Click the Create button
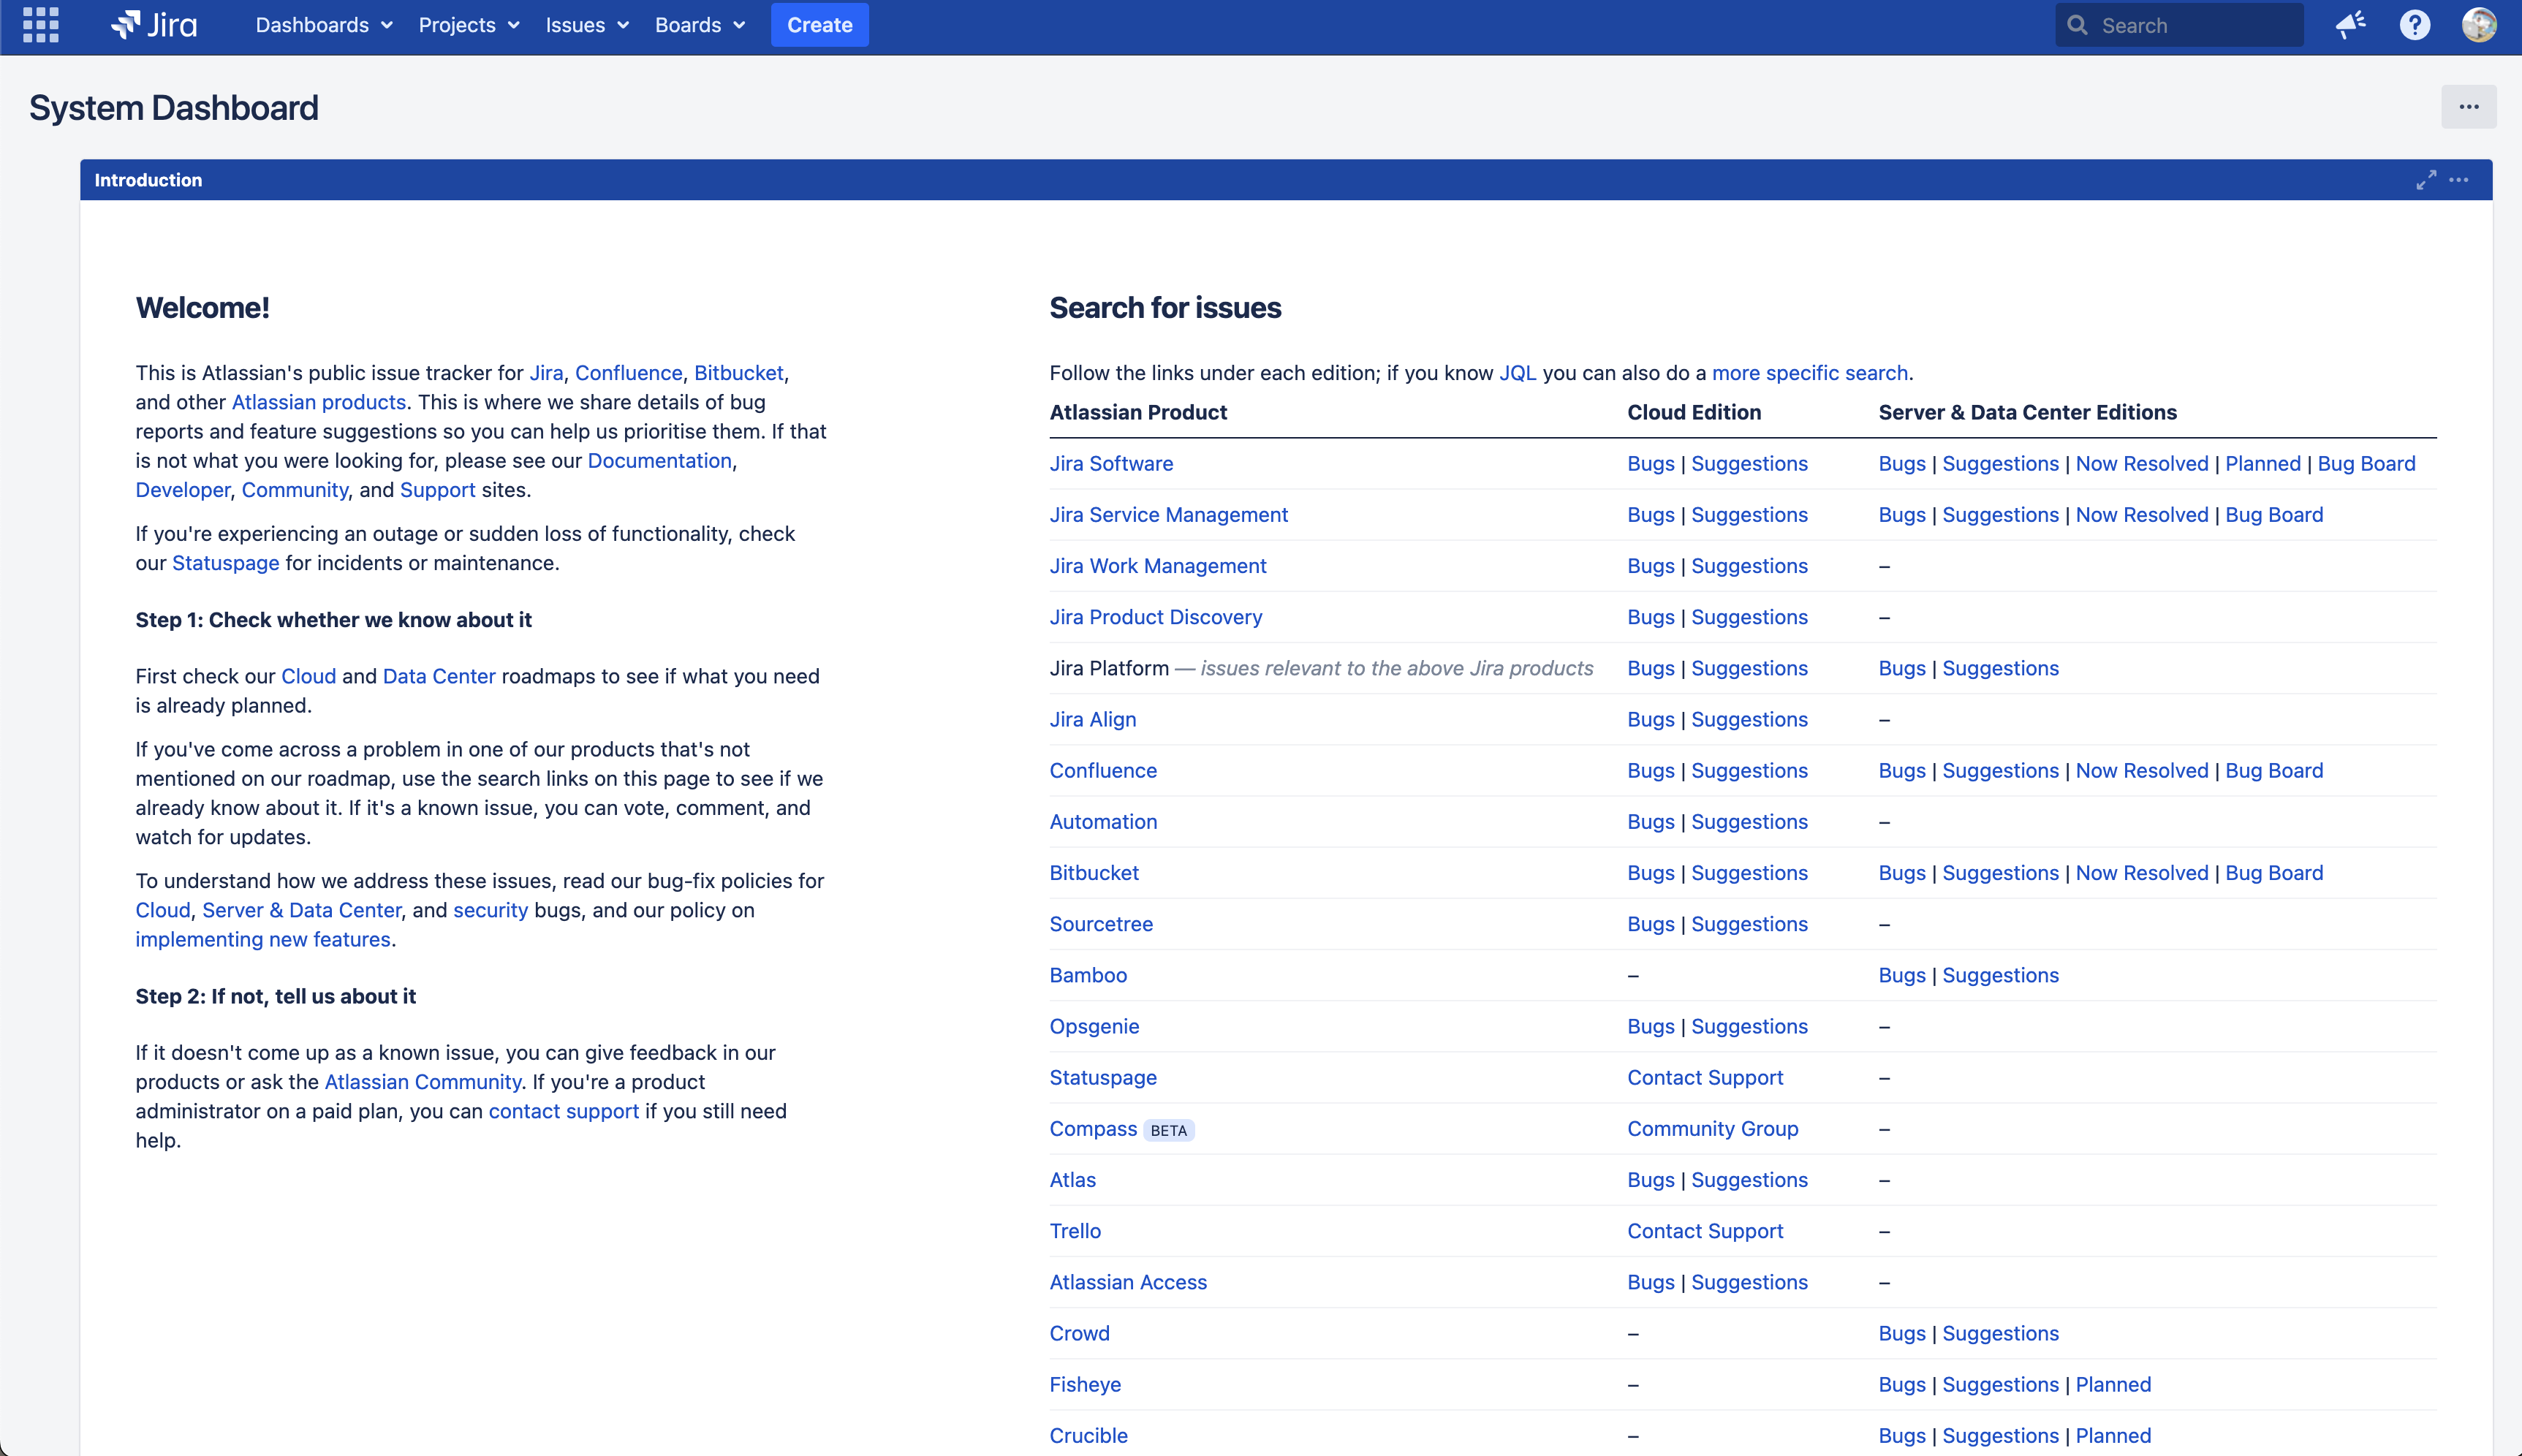Viewport: 2522px width, 1456px height. tap(819, 25)
